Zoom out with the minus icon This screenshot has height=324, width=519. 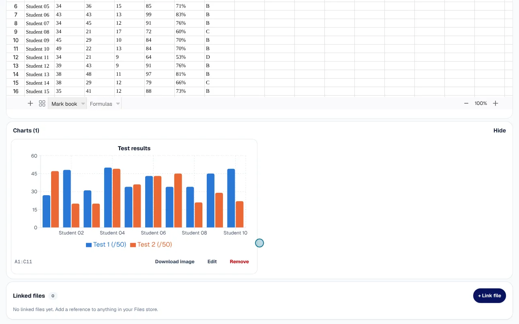(x=466, y=103)
